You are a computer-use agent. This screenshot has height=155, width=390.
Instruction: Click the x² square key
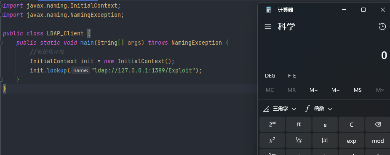point(272,140)
